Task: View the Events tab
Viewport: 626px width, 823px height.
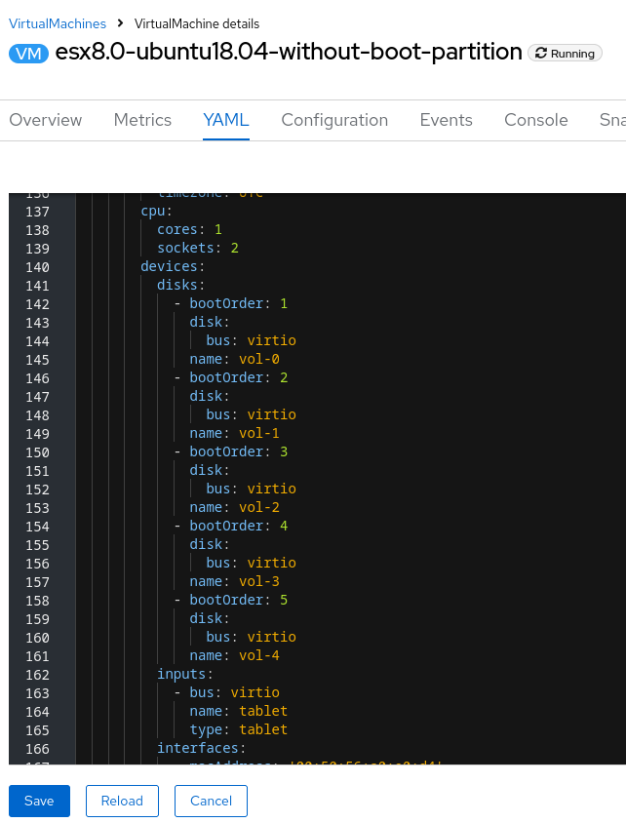Action: [x=446, y=120]
